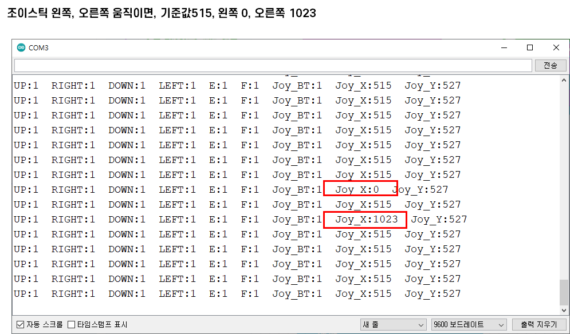Enable the 타임스탬프 표시 timestamp checkbox
Image resolution: width=570 pixels, height=334 pixels.
click(x=72, y=324)
